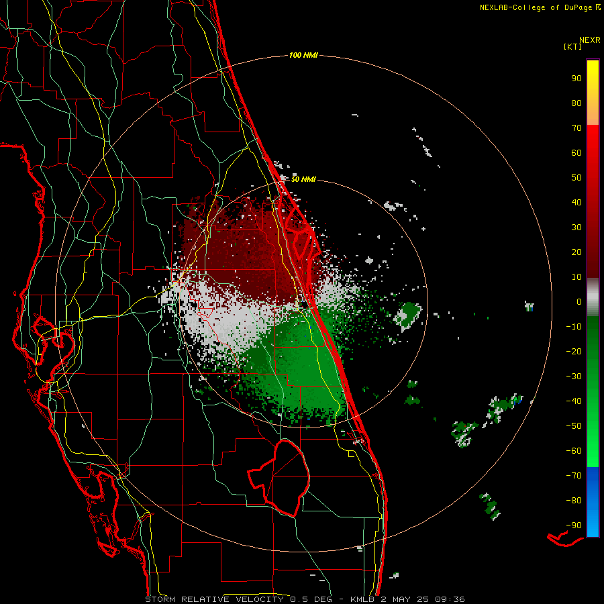Image resolution: width=604 pixels, height=604 pixels.
Task: Click the -70 scale value
Action: (x=574, y=476)
